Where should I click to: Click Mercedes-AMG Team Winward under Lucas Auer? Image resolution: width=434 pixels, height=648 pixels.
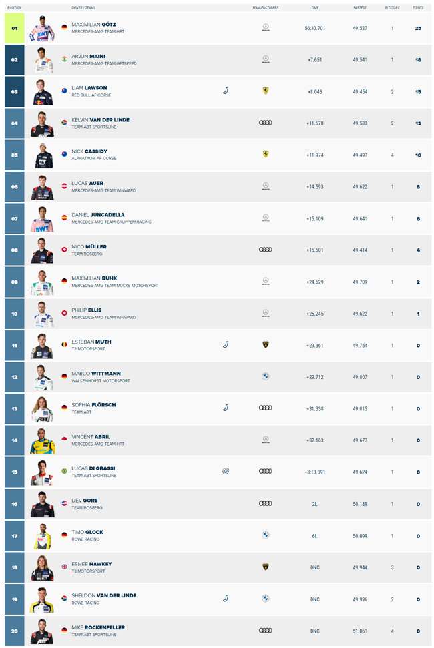103,190
